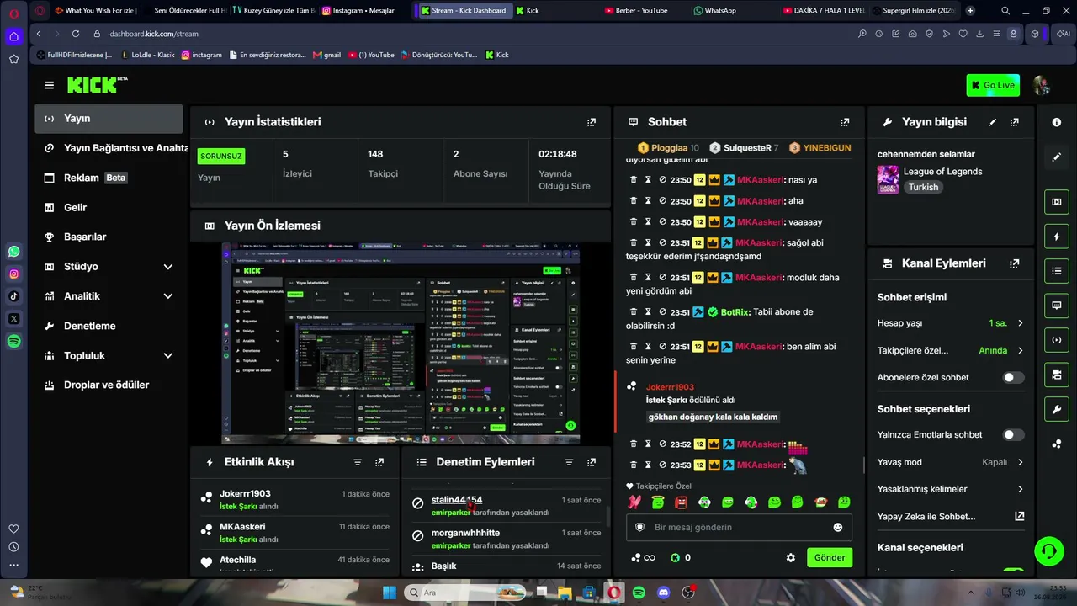Click the Windows taskbar search box

pyautogui.click(x=465, y=593)
